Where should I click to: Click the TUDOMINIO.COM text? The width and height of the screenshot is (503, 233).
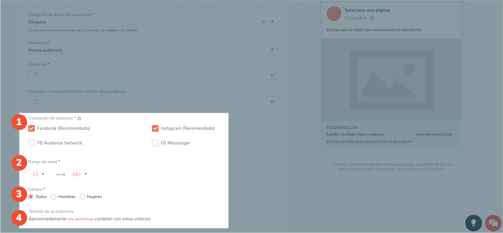(x=342, y=128)
